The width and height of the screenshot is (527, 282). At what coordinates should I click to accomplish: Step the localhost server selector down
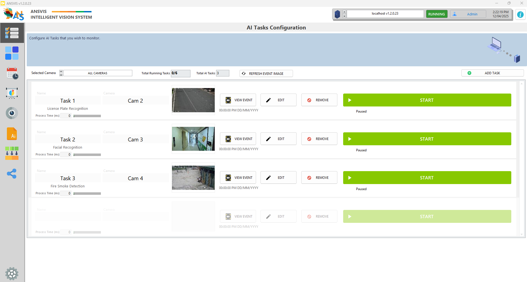[x=344, y=16]
